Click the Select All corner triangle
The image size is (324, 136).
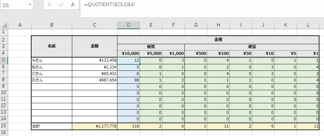tap(4, 25)
